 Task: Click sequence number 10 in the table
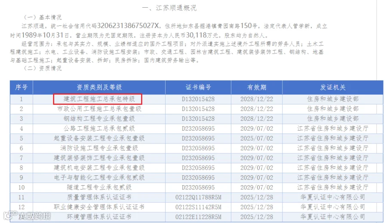click(x=21, y=187)
